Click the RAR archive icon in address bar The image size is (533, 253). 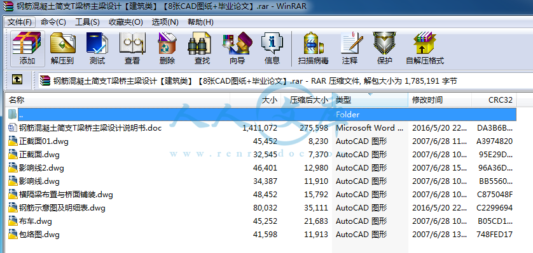click(x=45, y=81)
